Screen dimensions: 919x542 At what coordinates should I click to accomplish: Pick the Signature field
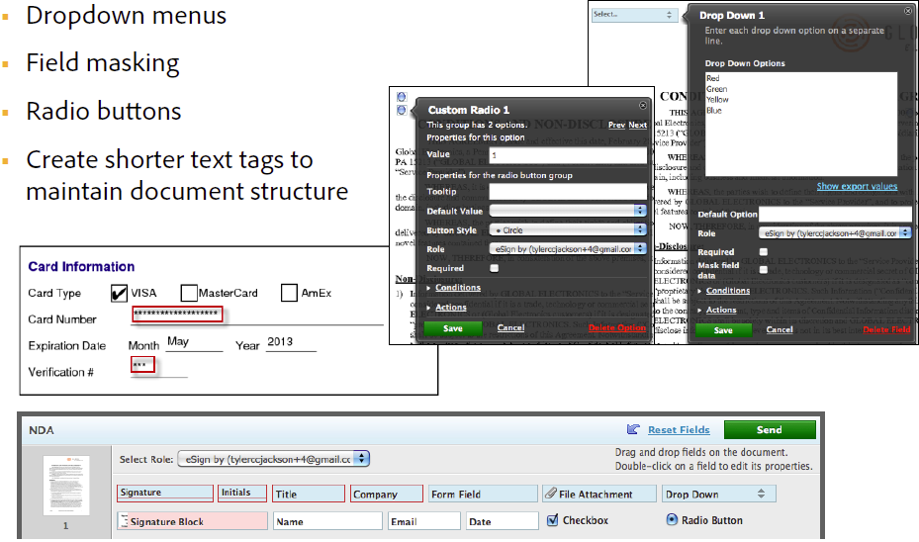tap(165, 493)
